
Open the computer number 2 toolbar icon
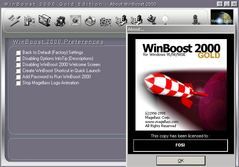[136, 20]
